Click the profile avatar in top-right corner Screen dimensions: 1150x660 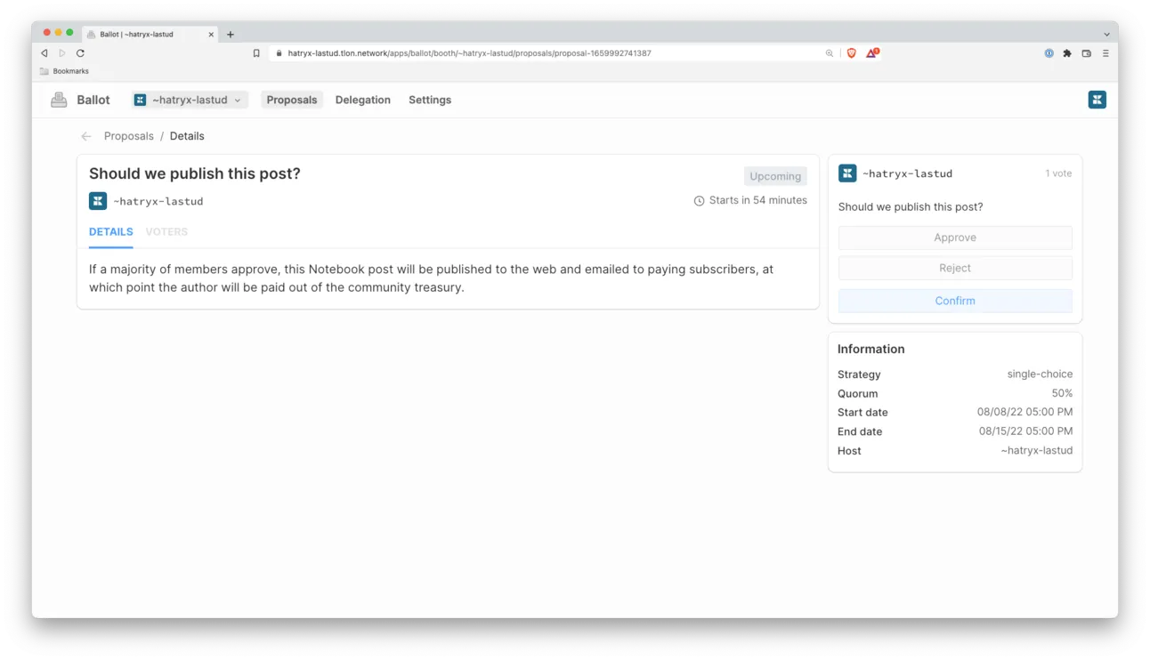point(1097,100)
